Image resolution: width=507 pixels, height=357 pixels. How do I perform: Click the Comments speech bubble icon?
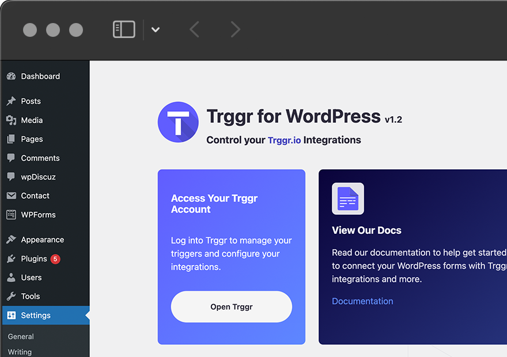11,158
